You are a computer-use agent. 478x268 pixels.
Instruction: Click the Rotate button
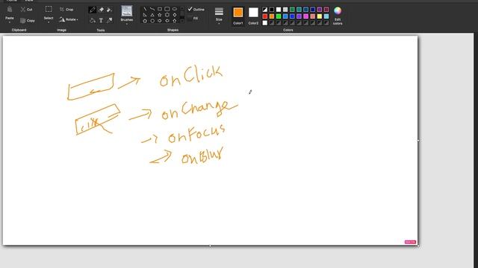[x=68, y=20]
